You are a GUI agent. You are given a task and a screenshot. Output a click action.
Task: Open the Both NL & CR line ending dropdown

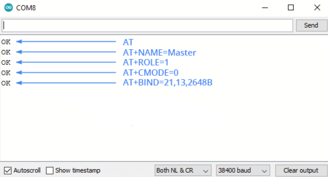tap(182, 171)
